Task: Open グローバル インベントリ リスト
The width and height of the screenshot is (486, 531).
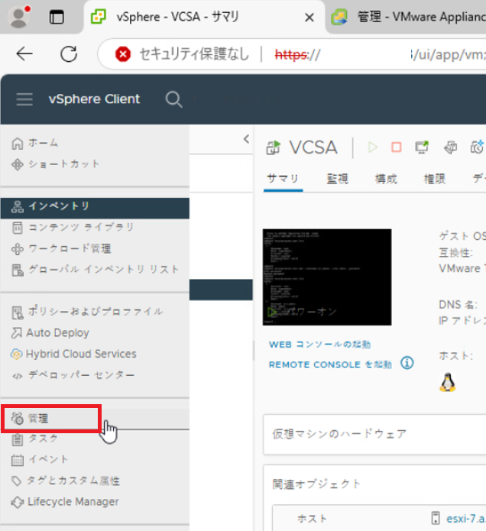Action: tap(104, 270)
